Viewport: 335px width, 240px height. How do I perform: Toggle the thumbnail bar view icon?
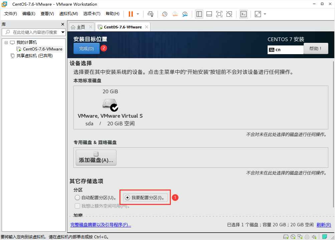(x=209, y=14)
